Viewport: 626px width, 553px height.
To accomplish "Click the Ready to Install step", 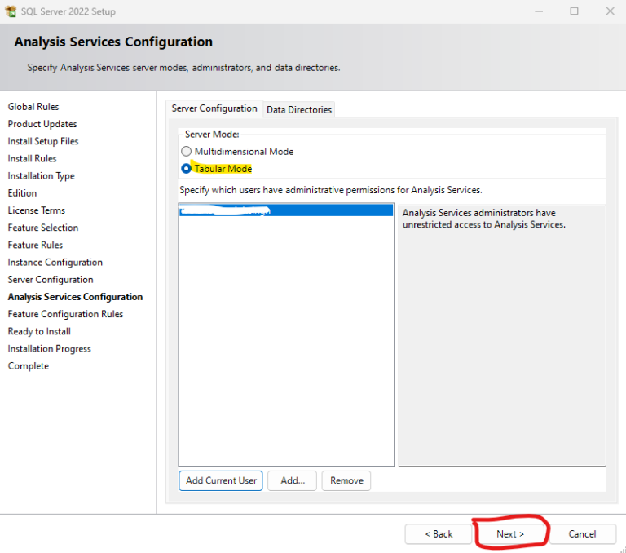I will (39, 331).
